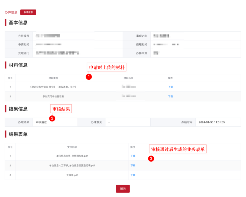This screenshot has height=197, width=246.
Task: Download the 受理单.pdf file
Action: pyautogui.click(x=132, y=175)
